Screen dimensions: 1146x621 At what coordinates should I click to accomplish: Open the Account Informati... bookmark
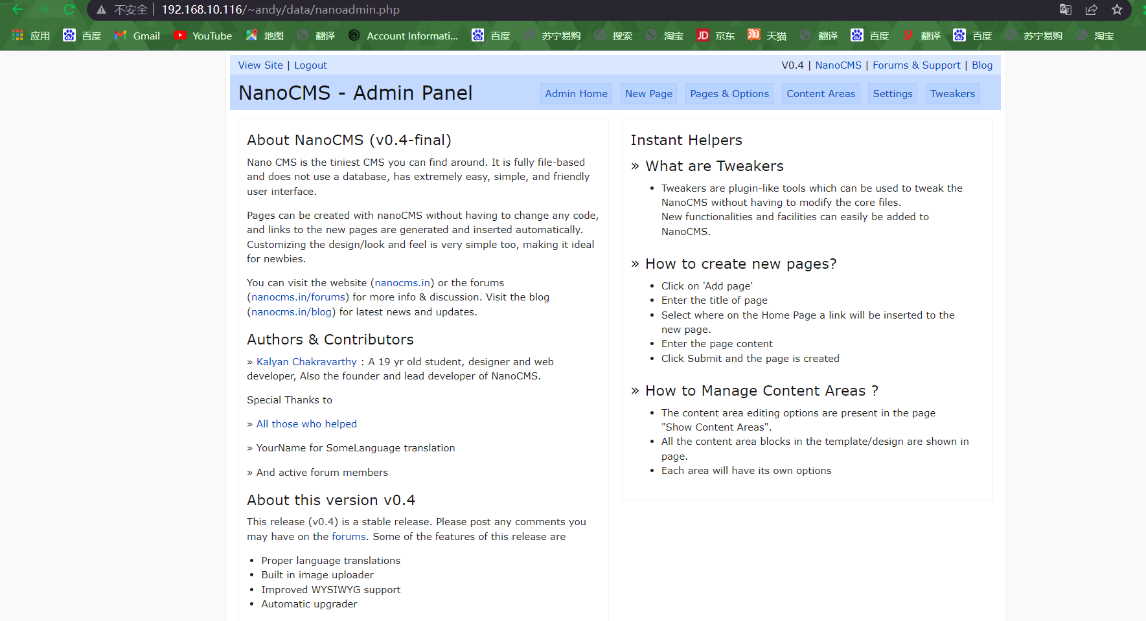(x=403, y=36)
